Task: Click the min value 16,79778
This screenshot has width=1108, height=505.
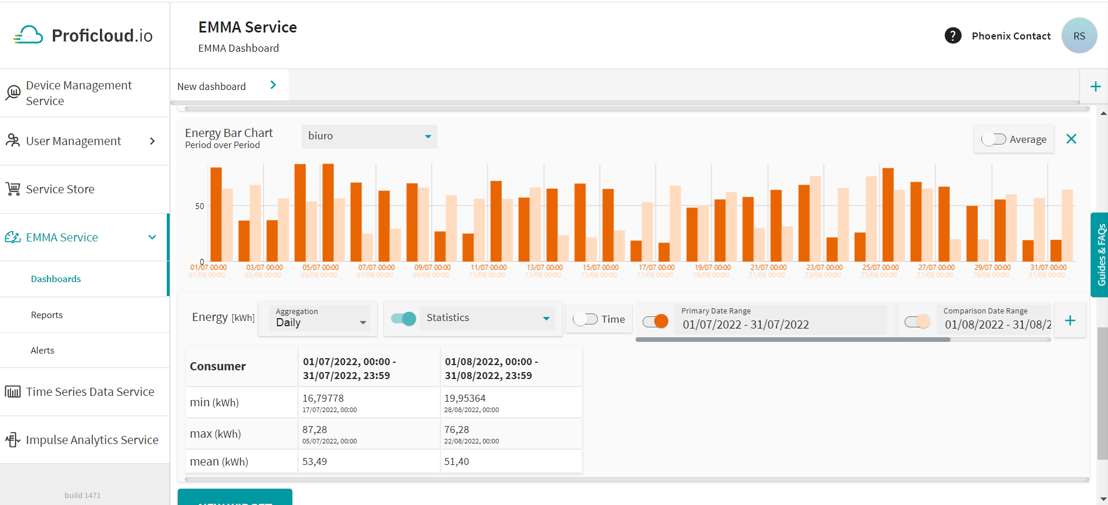Action: (323, 398)
